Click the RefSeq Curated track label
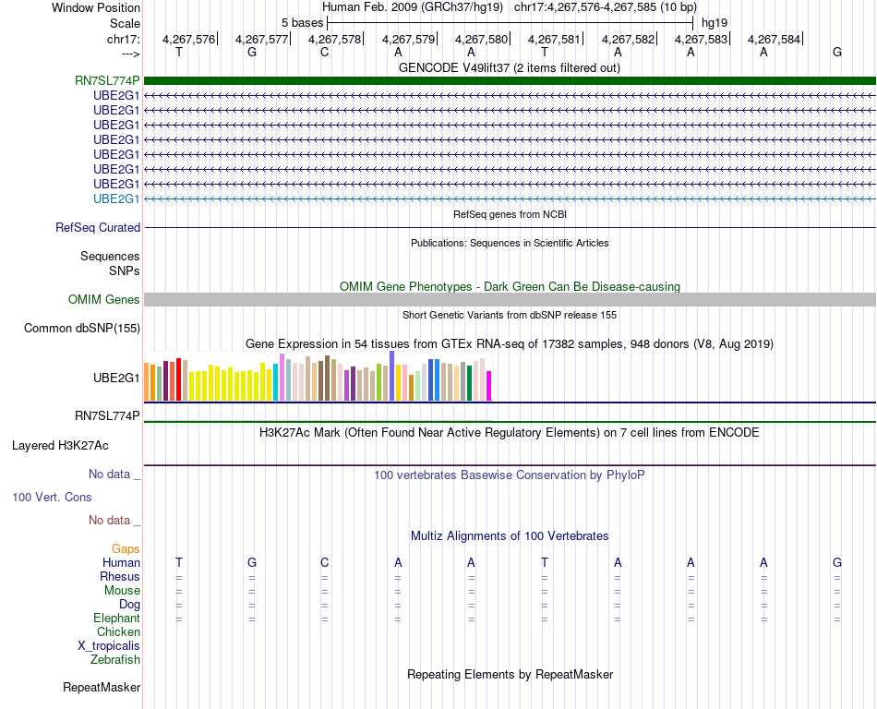 click(x=98, y=228)
